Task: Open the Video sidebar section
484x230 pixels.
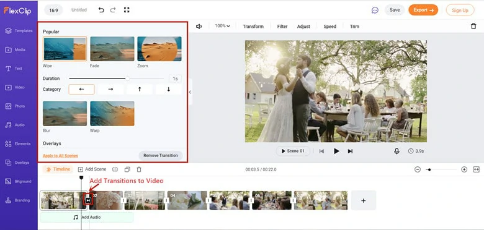Action: coord(15,87)
